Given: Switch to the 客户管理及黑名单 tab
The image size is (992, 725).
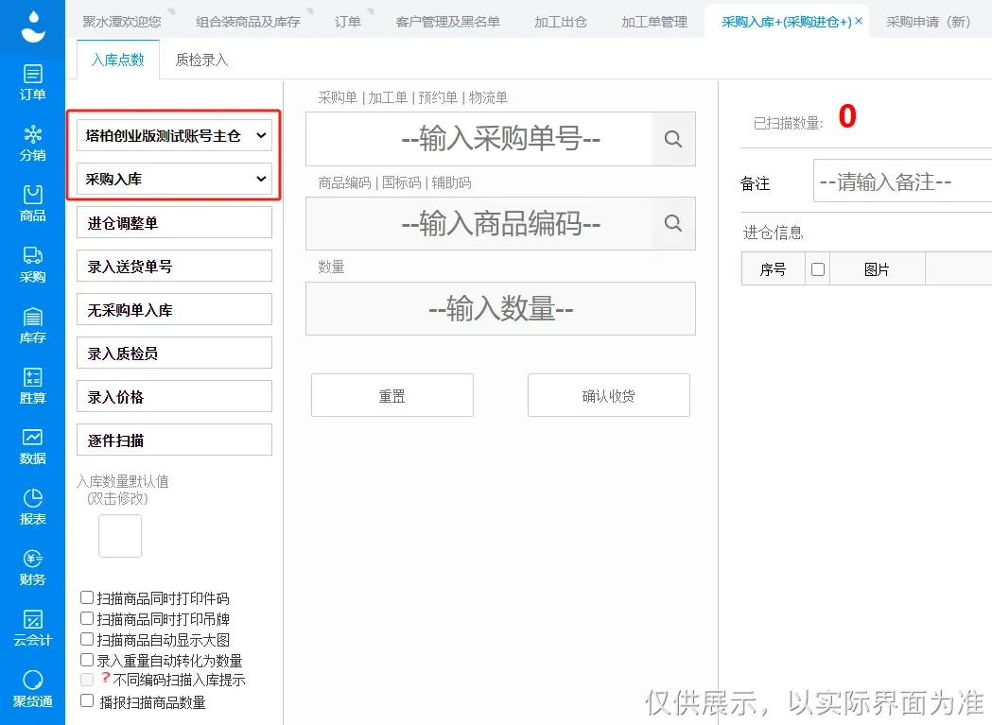Looking at the screenshot, I should [x=447, y=22].
